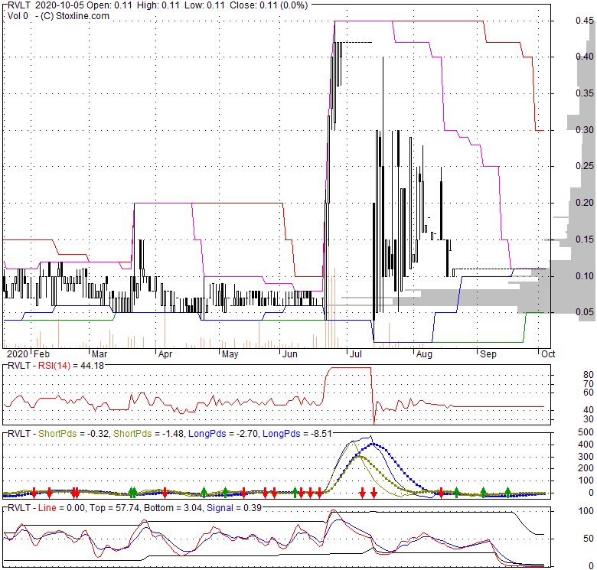This screenshot has width=597, height=570.
Task: Select the 'Jun' month label
Action: 290,354
